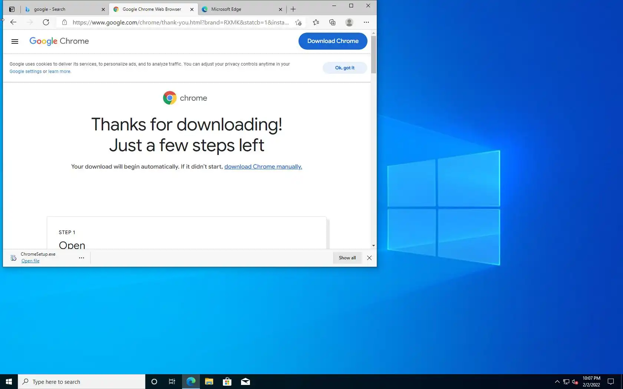Open File Explorer from the taskbar
This screenshot has width=623, height=389.
point(209,382)
